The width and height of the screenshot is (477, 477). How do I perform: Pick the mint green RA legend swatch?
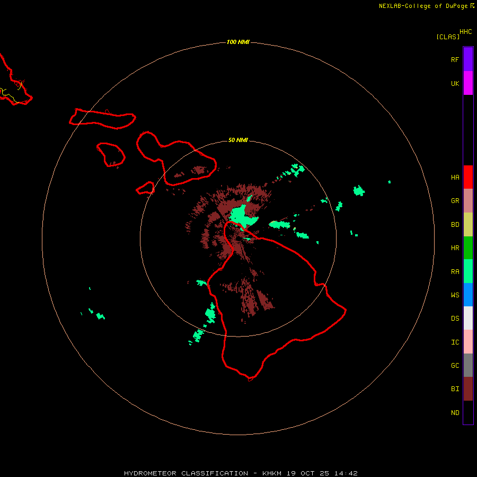tap(468, 271)
